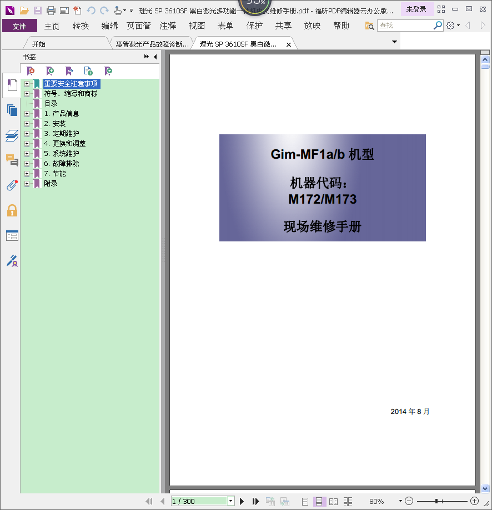Open the settings gear in the menu bar

450,26
